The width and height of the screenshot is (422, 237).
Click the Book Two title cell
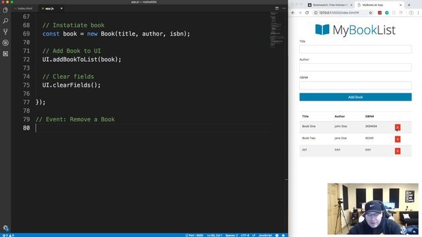point(309,138)
